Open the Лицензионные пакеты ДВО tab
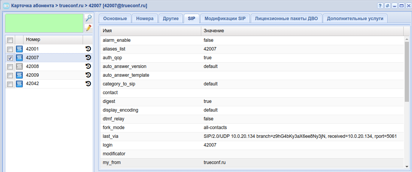 coord(287,19)
